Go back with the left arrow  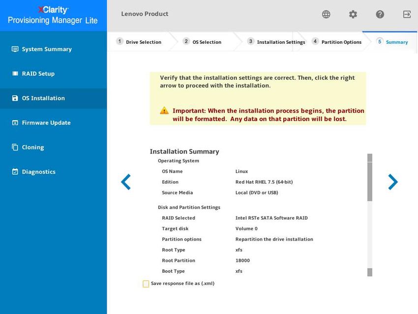click(126, 182)
